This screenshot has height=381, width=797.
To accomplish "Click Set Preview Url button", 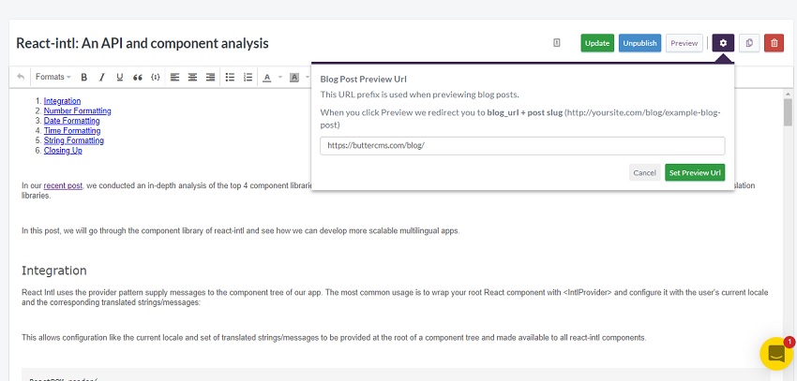I will pyautogui.click(x=695, y=172).
